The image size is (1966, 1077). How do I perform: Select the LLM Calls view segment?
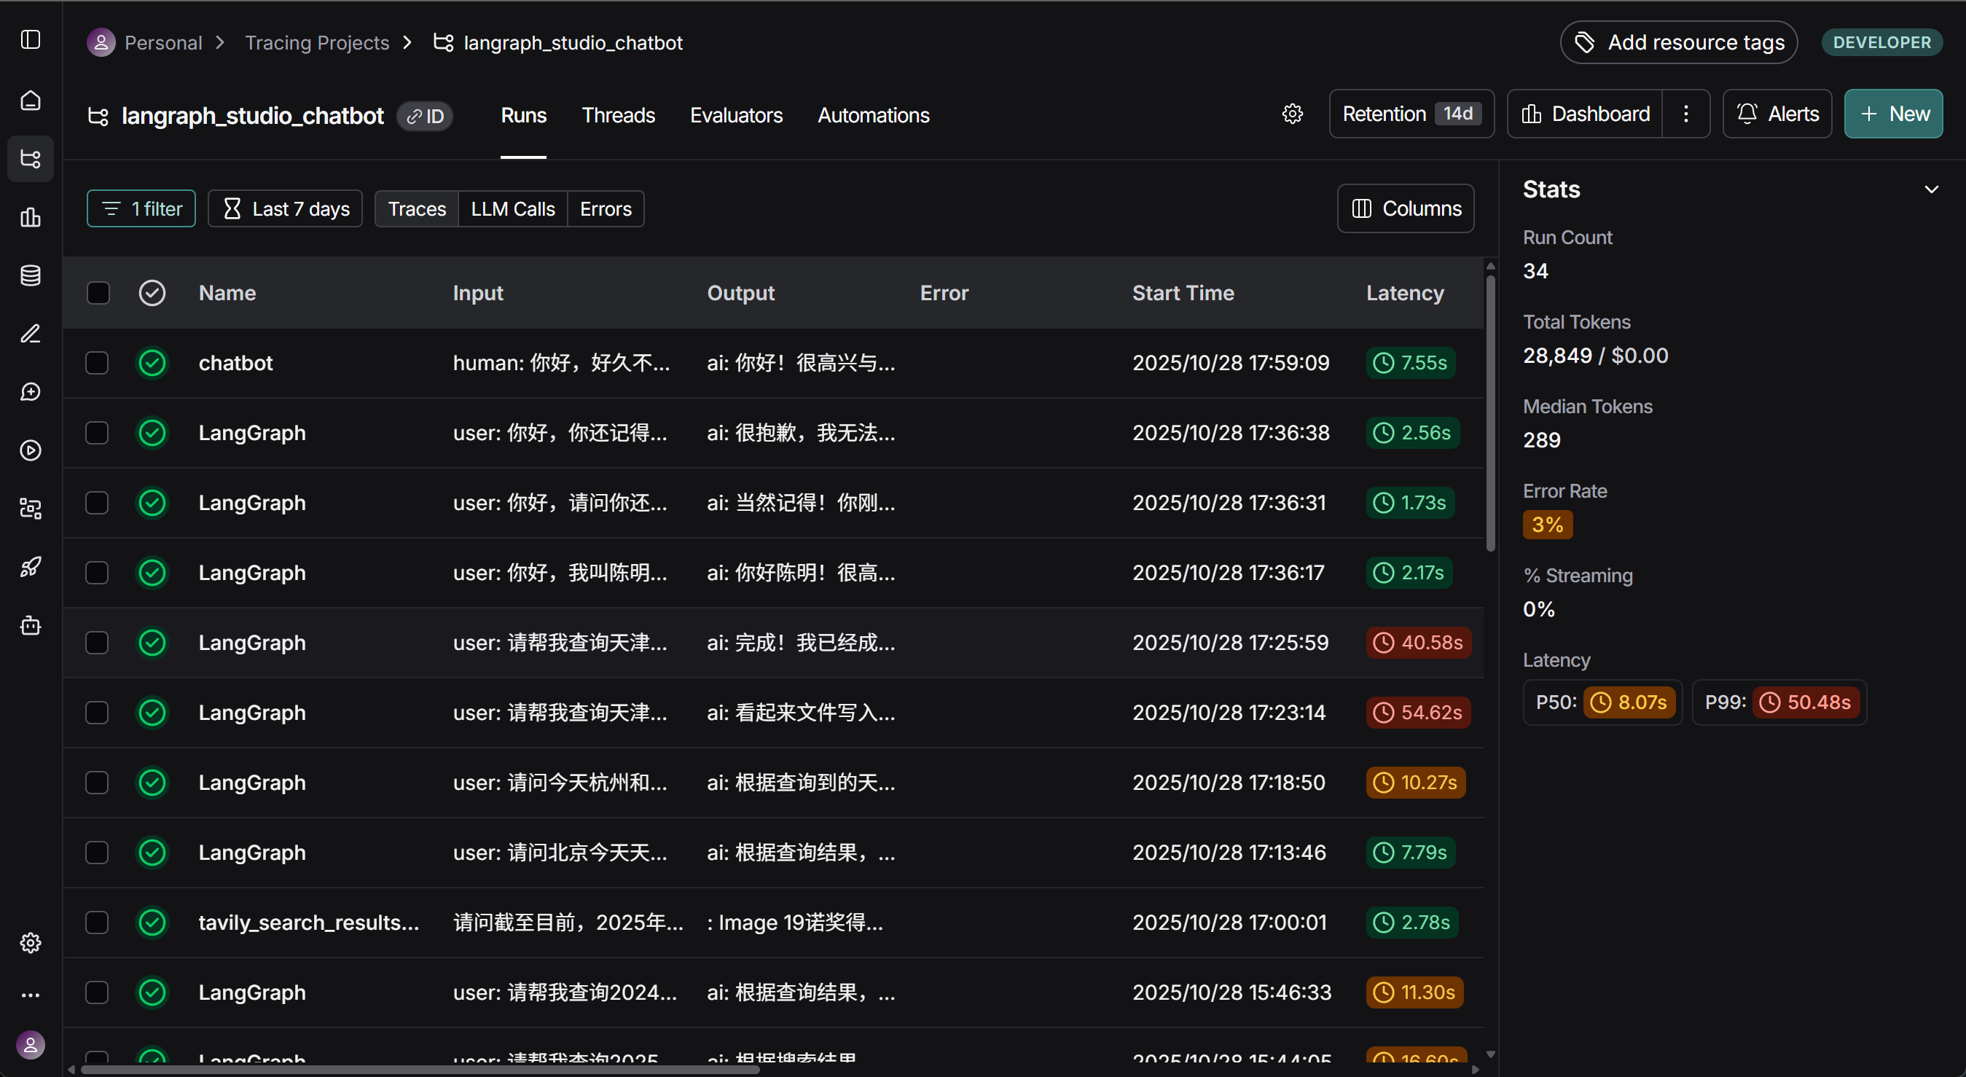click(x=513, y=208)
